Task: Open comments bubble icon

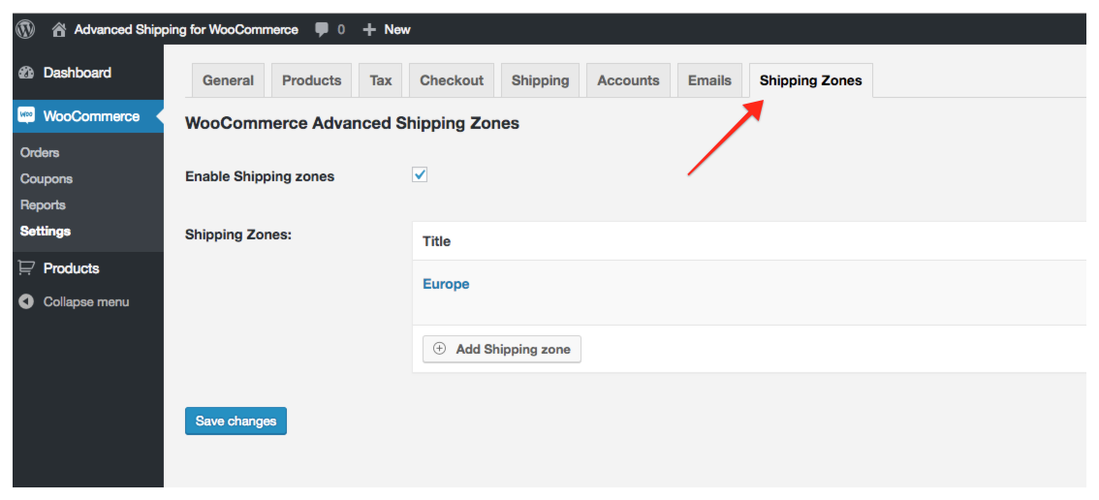Action: tap(322, 30)
